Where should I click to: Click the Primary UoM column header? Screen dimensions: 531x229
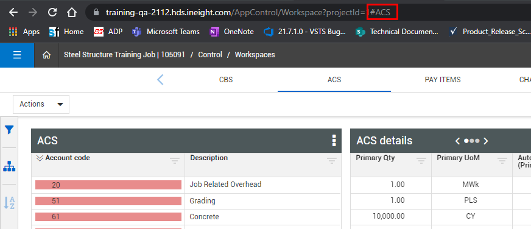pos(458,158)
